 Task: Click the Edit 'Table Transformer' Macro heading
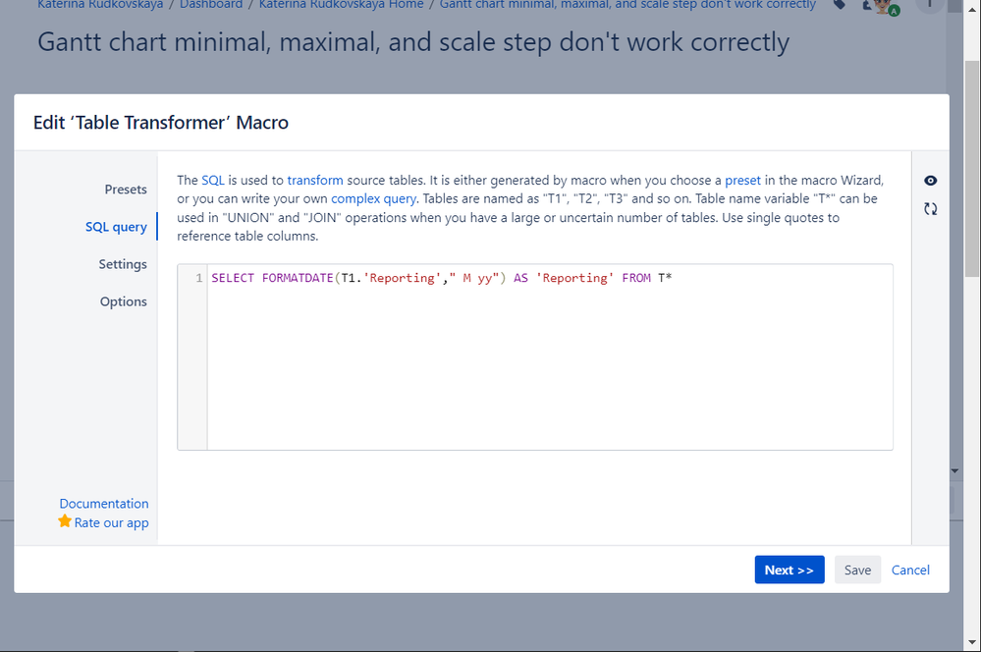click(x=161, y=123)
